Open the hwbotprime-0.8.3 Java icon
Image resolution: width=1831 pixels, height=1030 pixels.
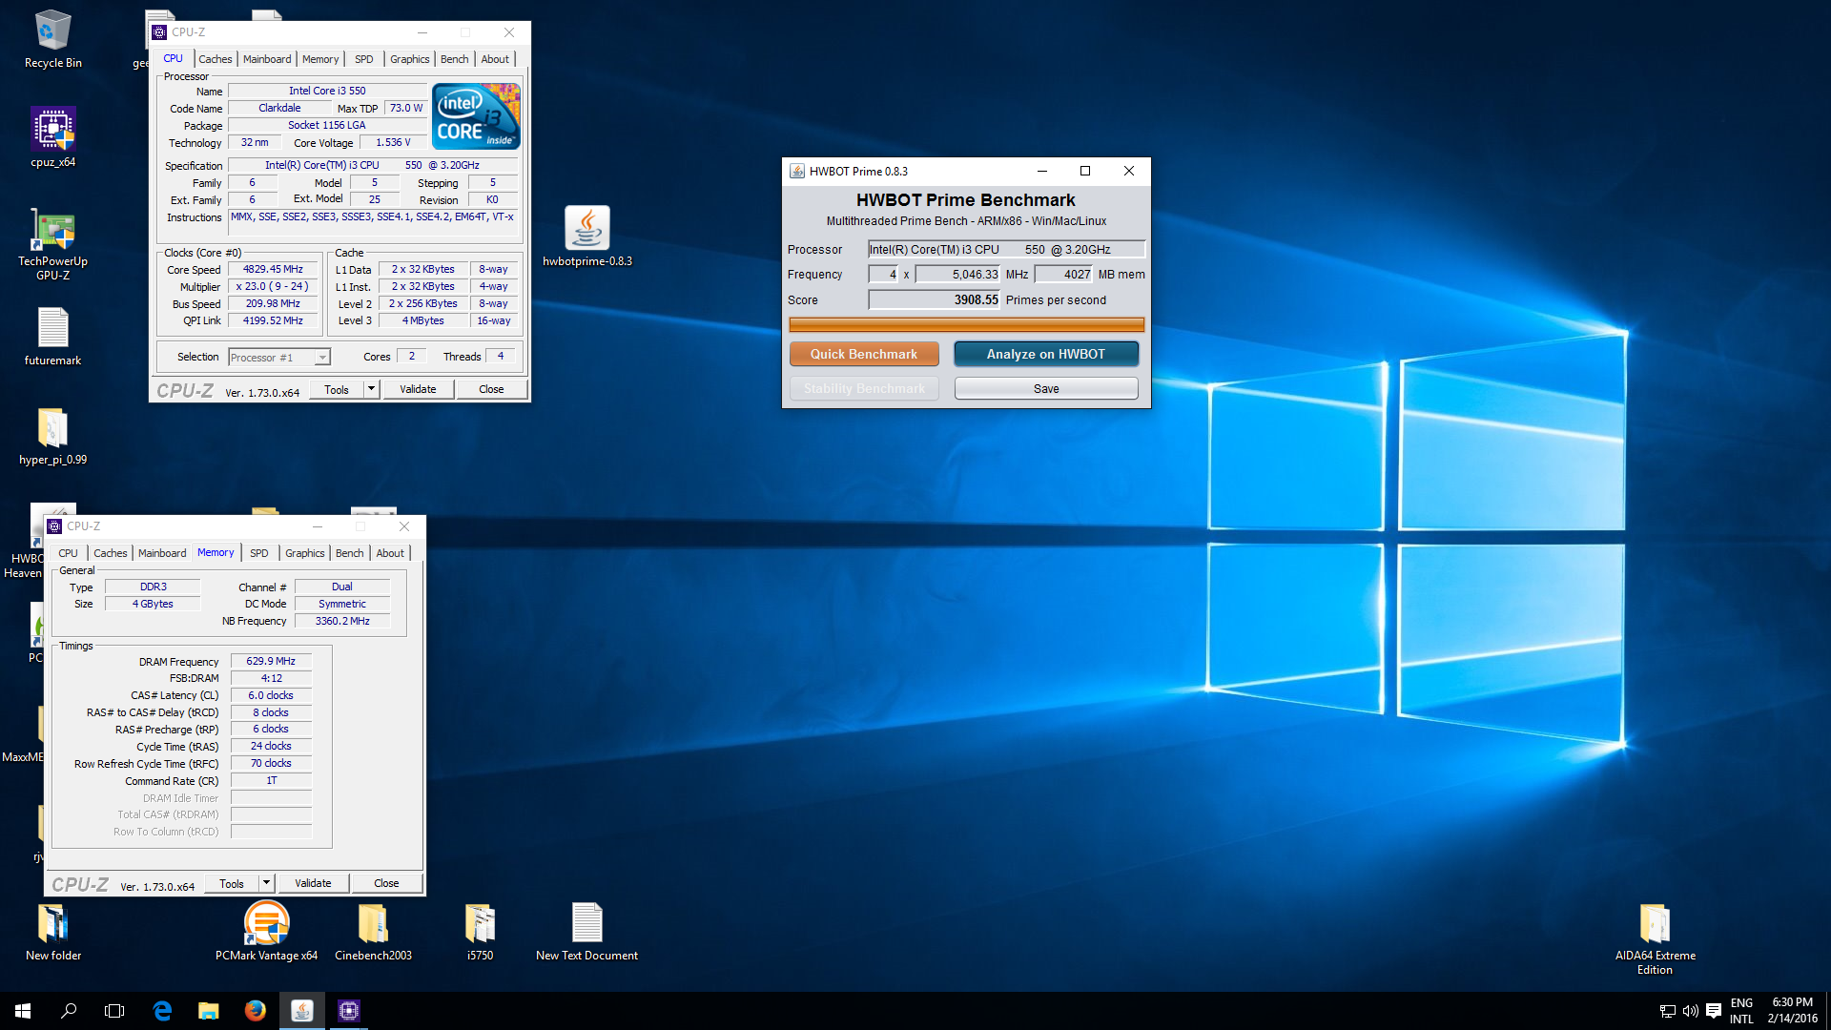pos(586,237)
